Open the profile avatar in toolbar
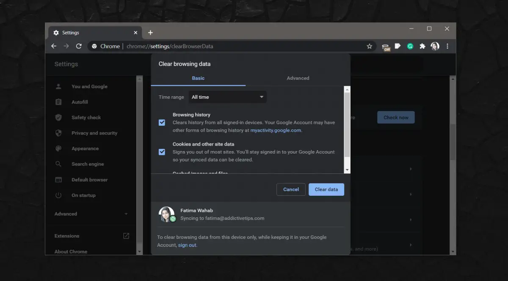Screen dimensions: 508x281 click(435, 46)
